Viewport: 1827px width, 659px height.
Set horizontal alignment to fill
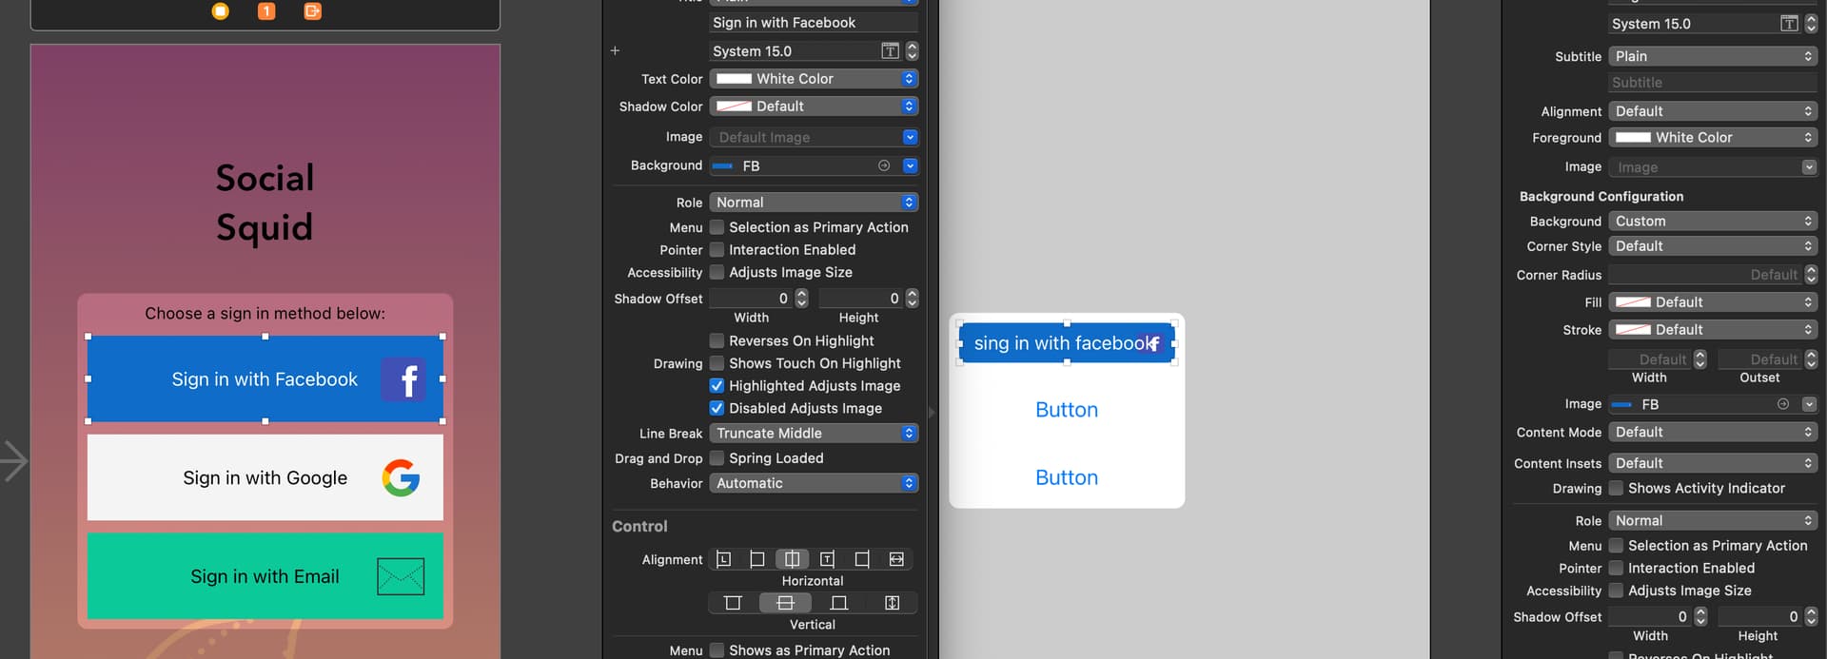(x=896, y=559)
